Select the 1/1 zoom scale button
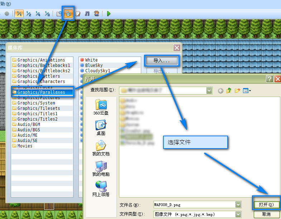This screenshot has height=219, width=281. coord(19,14)
